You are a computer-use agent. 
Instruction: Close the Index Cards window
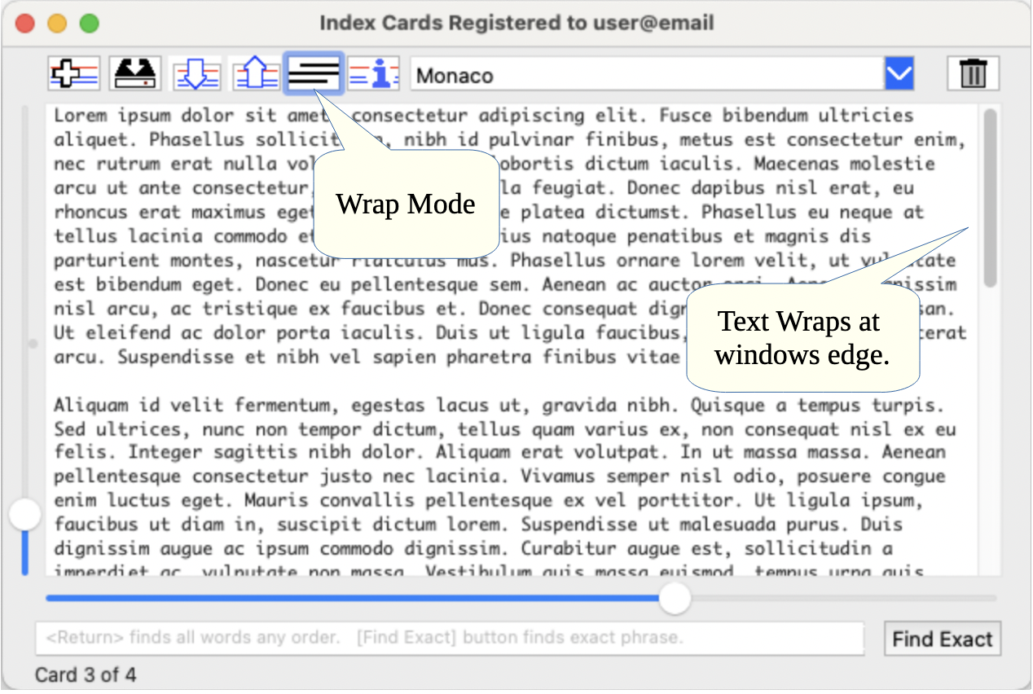(25, 23)
